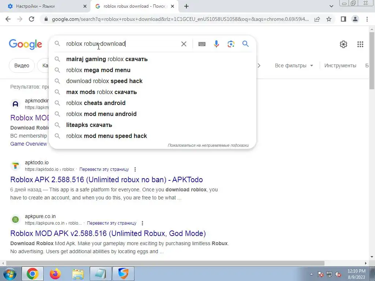Open Google Lens image search

[231, 44]
